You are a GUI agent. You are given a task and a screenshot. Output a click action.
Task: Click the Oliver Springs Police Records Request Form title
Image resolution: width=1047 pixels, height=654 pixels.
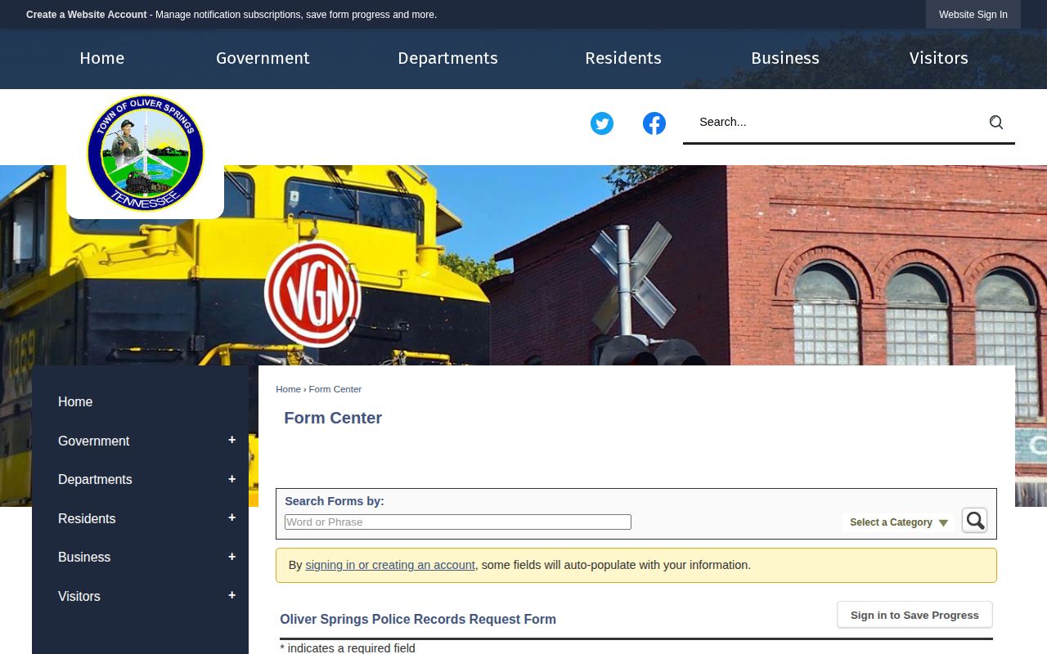pos(418,620)
